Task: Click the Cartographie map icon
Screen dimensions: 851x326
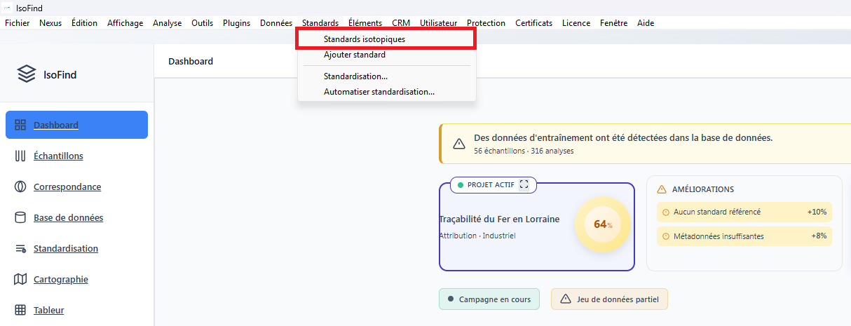Action: [x=20, y=279]
